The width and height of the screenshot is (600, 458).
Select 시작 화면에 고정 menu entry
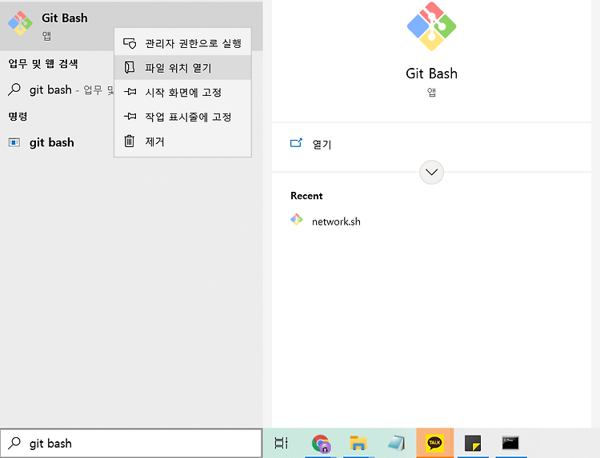[x=182, y=92]
